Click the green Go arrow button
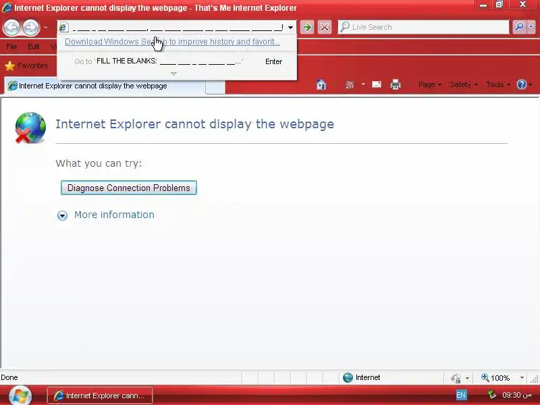The image size is (540, 405). click(x=307, y=27)
